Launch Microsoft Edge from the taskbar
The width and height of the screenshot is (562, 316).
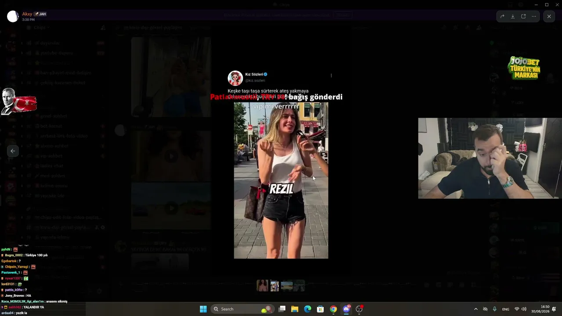[307, 309]
